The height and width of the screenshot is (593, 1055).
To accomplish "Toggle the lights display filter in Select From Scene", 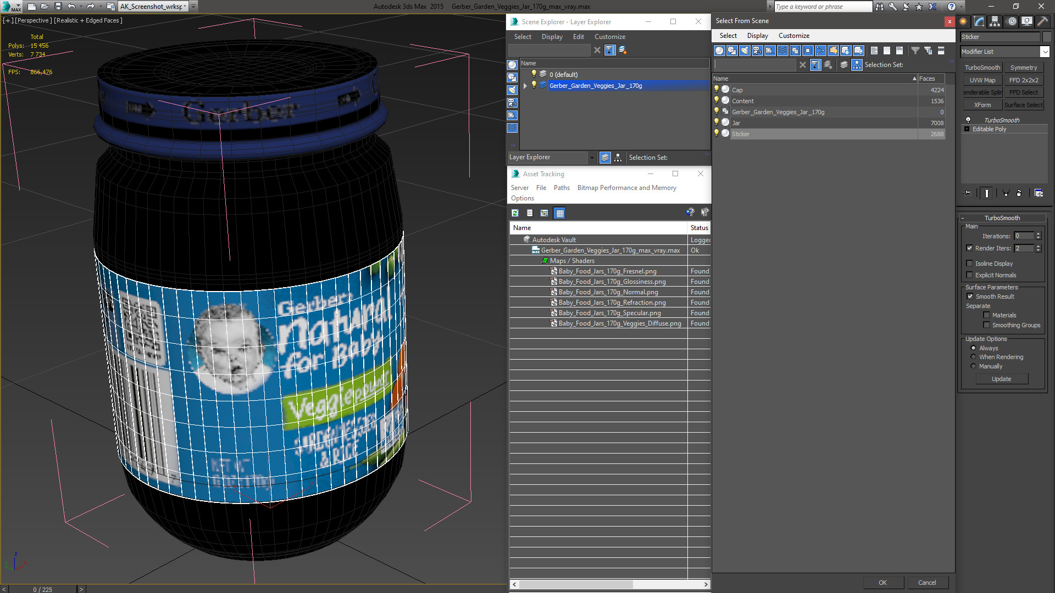I will tap(745, 51).
